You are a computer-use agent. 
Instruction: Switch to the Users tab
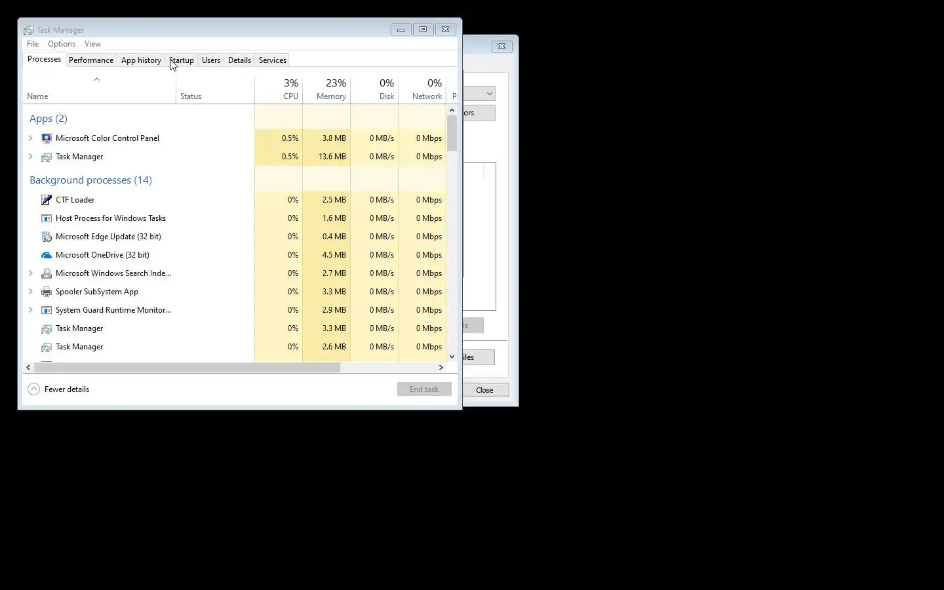click(211, 60)
